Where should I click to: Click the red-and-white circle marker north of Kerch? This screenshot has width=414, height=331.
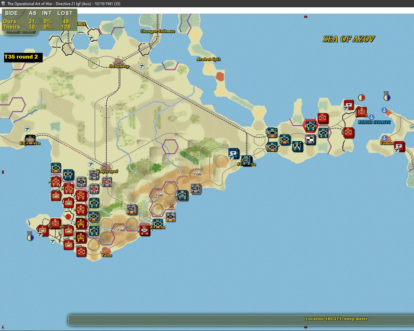pyautogui.click(x=361, y=97)
